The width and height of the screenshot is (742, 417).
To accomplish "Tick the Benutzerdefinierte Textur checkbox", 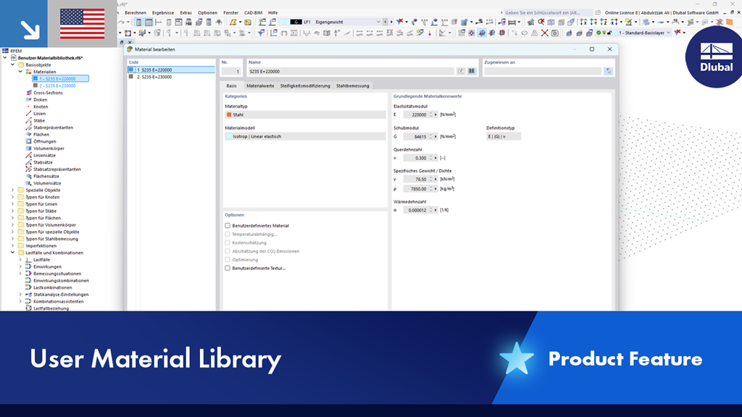I will coord(228,268).
